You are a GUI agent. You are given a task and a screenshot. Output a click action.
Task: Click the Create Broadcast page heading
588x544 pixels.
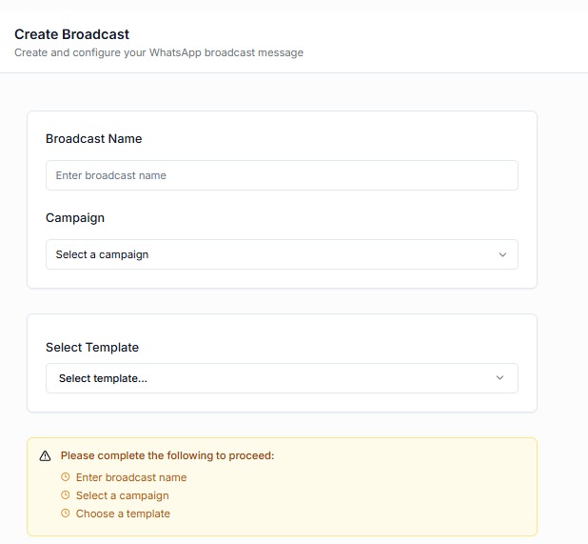[71, 34]
